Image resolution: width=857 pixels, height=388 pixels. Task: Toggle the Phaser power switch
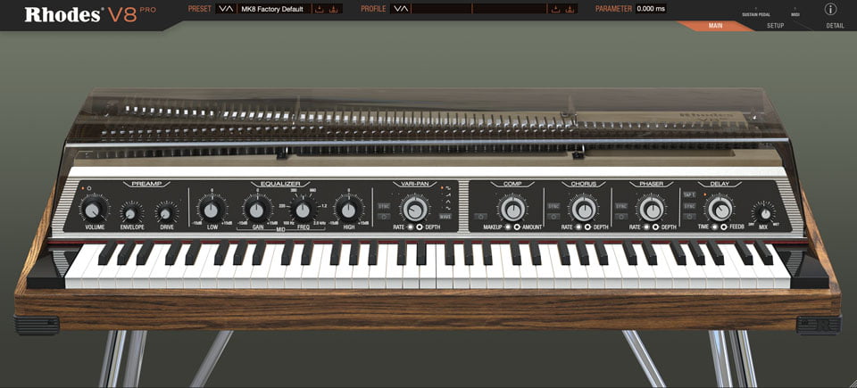click(x=621, y=216)
